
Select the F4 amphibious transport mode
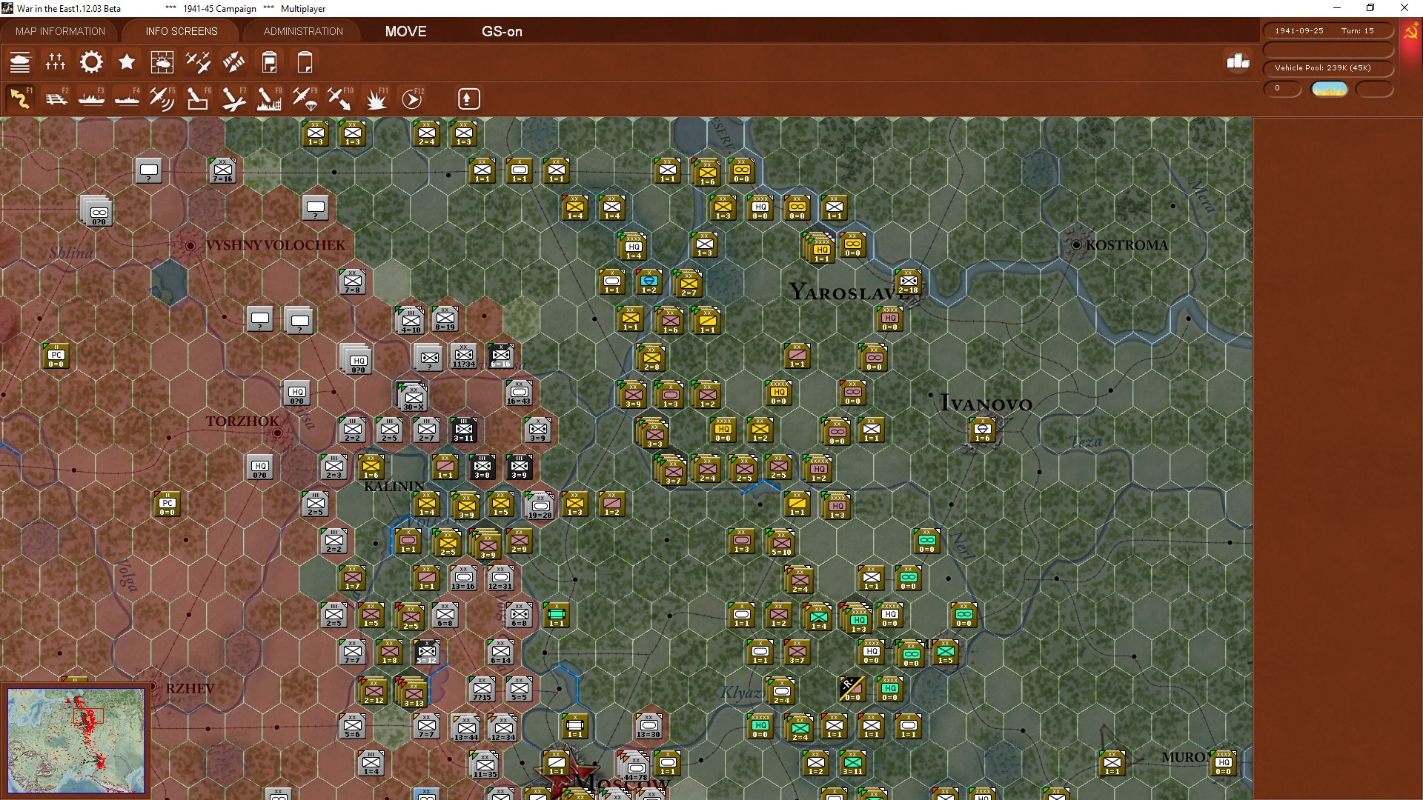(127, 99)
